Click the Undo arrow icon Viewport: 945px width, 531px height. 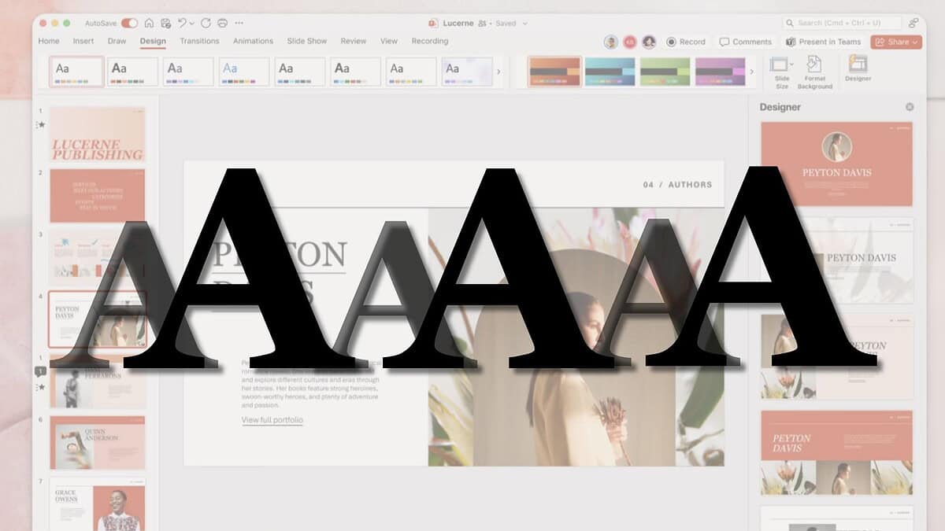coord(182,24)
